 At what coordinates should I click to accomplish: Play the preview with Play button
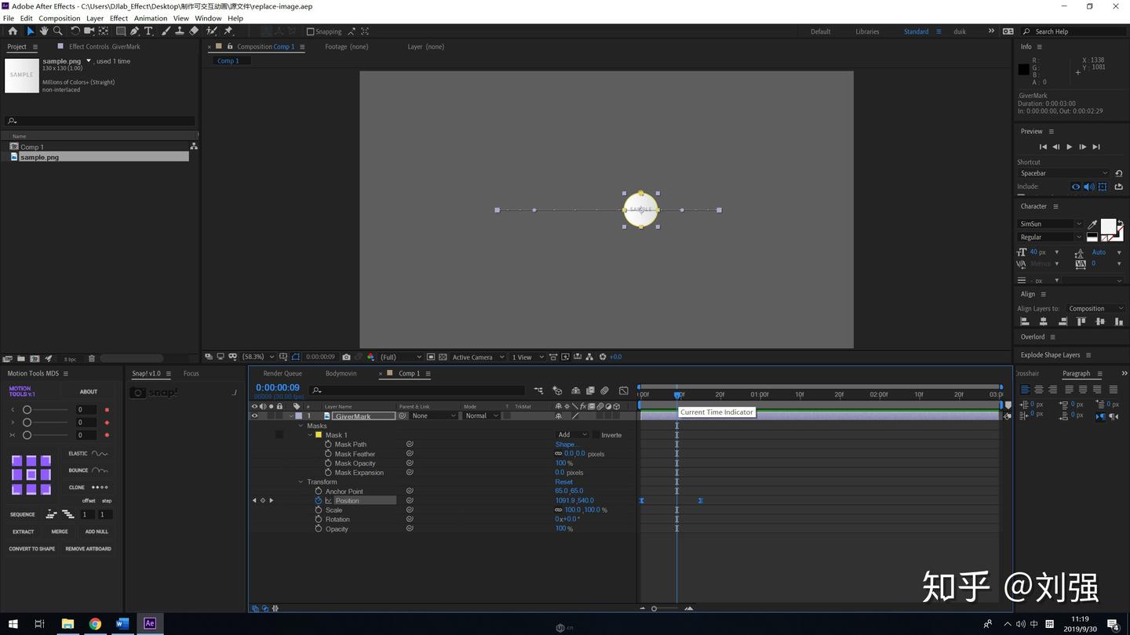(x=1069, y=147)
